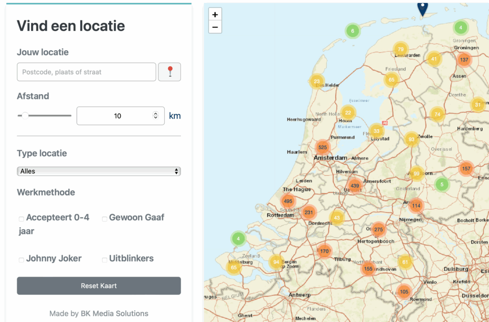Click the dark blue map marker pin

pos(423,8)
